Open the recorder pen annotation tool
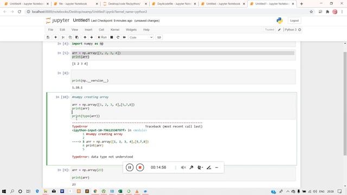The width and height of the screenshot is (347, 195). point(209,167)
